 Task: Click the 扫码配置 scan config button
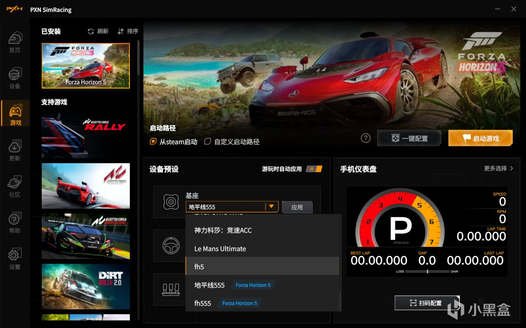pyautogui.click(x=427, y=303)
